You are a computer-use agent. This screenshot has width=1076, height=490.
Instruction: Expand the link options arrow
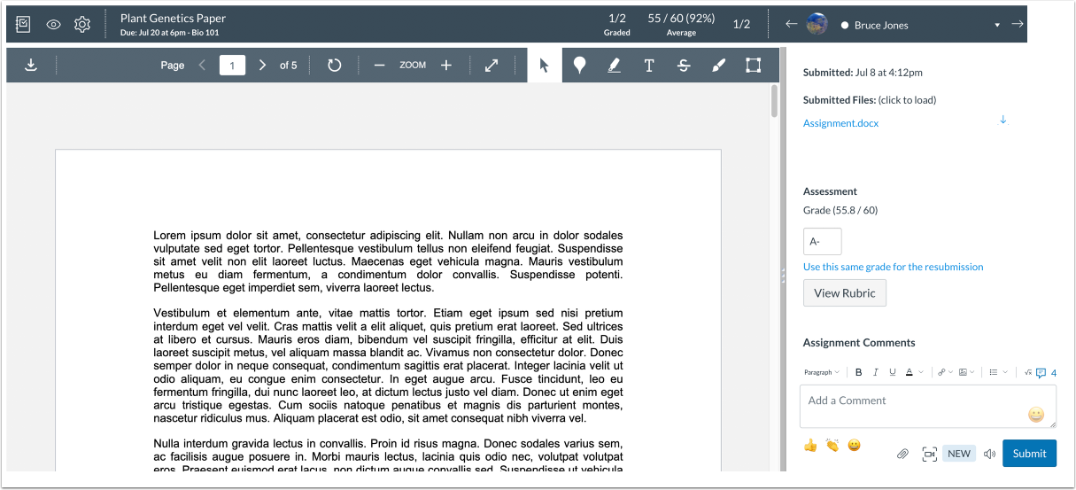coord(950,372)
